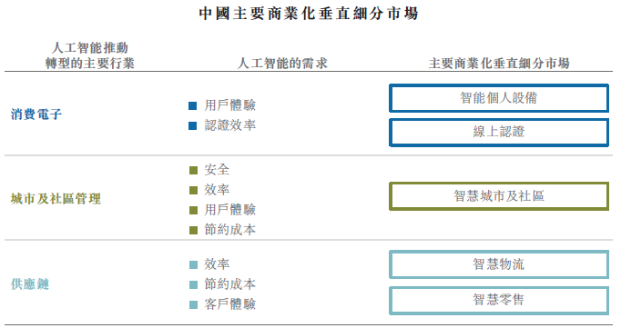The height and width of the screenshot is (328, 621).
Task: Click the 智慧城市及社區 box
Action: 499,196
